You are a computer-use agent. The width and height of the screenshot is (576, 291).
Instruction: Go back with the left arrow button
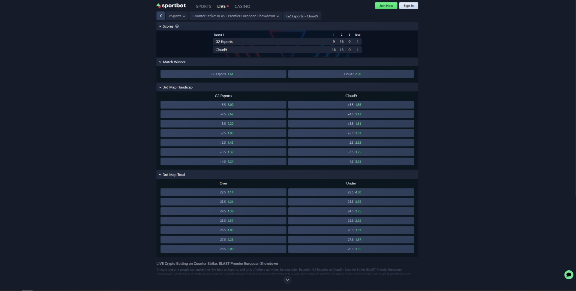160,16
